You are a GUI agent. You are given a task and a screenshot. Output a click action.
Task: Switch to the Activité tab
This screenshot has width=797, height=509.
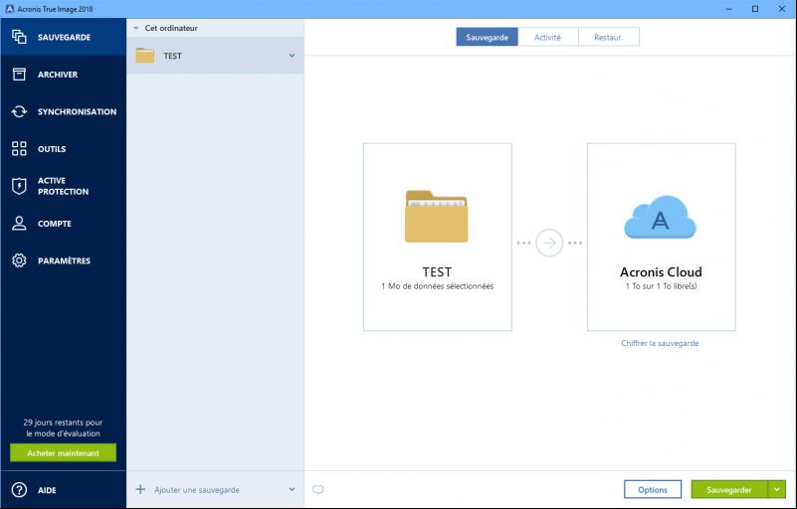point(547,37)
